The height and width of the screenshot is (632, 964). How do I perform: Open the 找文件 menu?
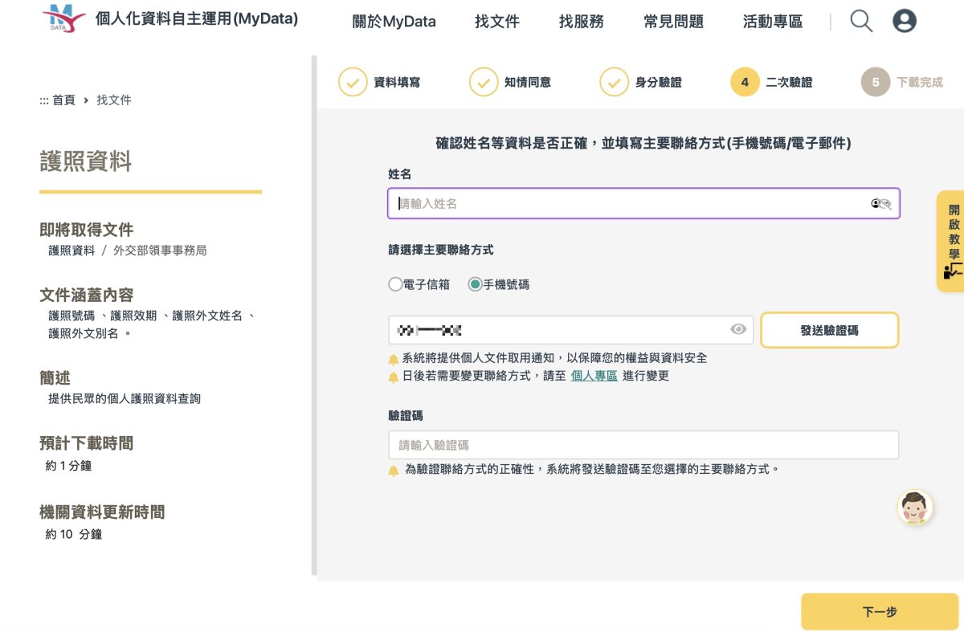(x=497, y=22)
